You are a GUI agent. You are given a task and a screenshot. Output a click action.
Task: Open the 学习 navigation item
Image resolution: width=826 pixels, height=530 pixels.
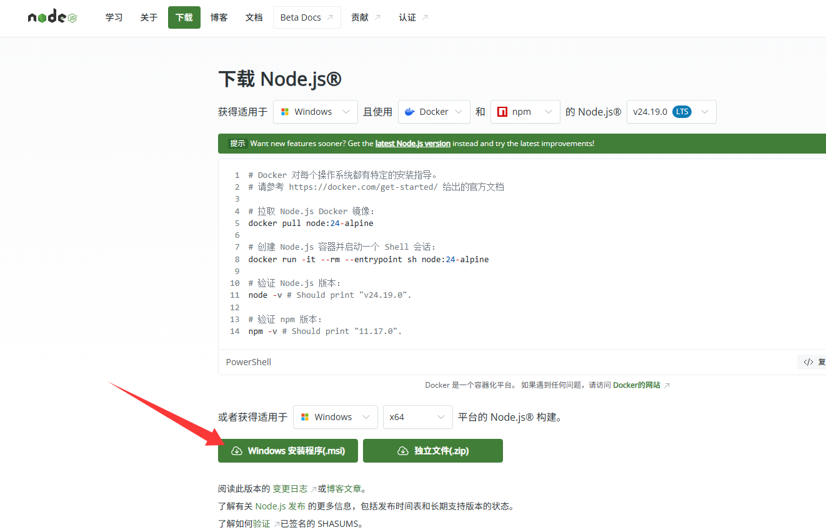(114, 17)
